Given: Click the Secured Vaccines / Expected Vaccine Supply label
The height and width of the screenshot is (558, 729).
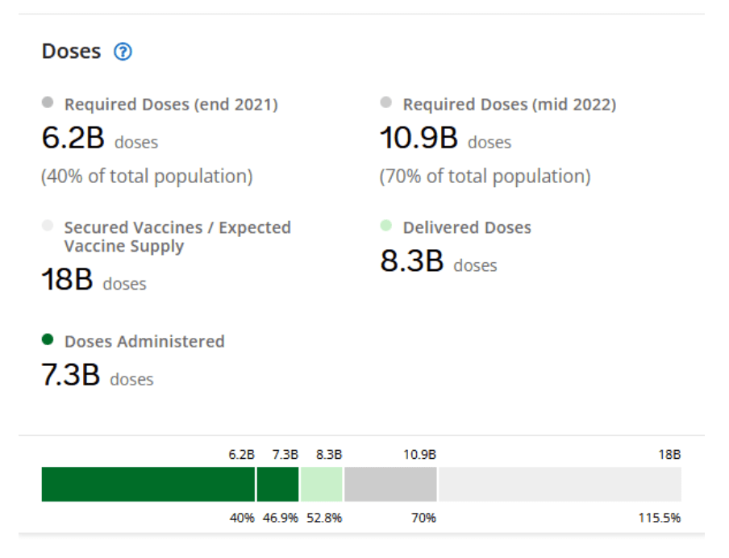Looking at the screenshot, I should pos(177,237).
